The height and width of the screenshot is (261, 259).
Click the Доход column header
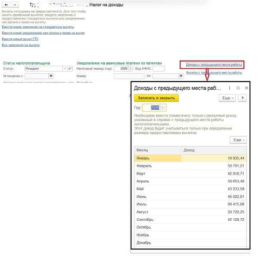214,150
